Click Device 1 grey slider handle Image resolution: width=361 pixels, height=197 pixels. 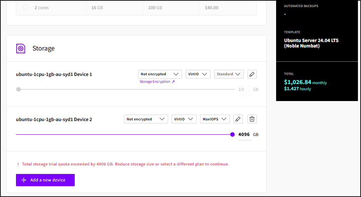[x=18, y=90]
